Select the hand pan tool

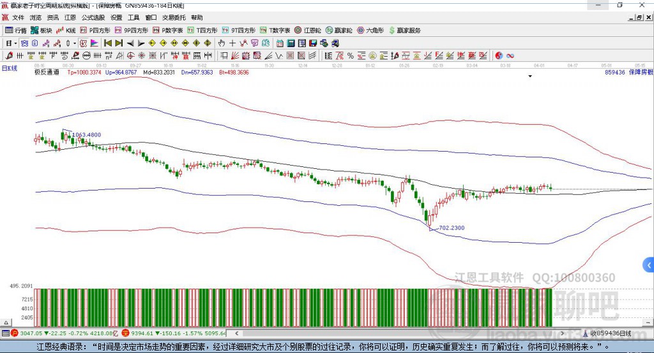[x=222, y=43]
